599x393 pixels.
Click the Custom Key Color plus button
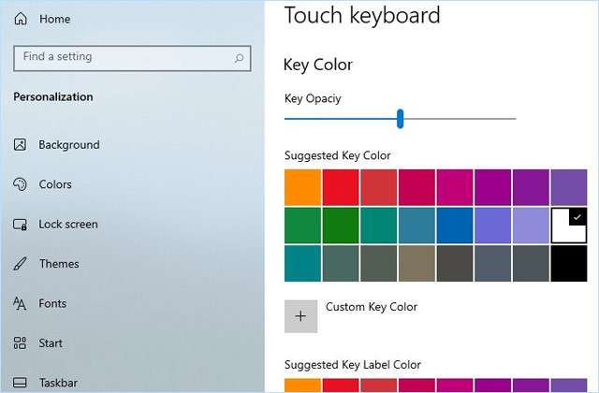300,316
